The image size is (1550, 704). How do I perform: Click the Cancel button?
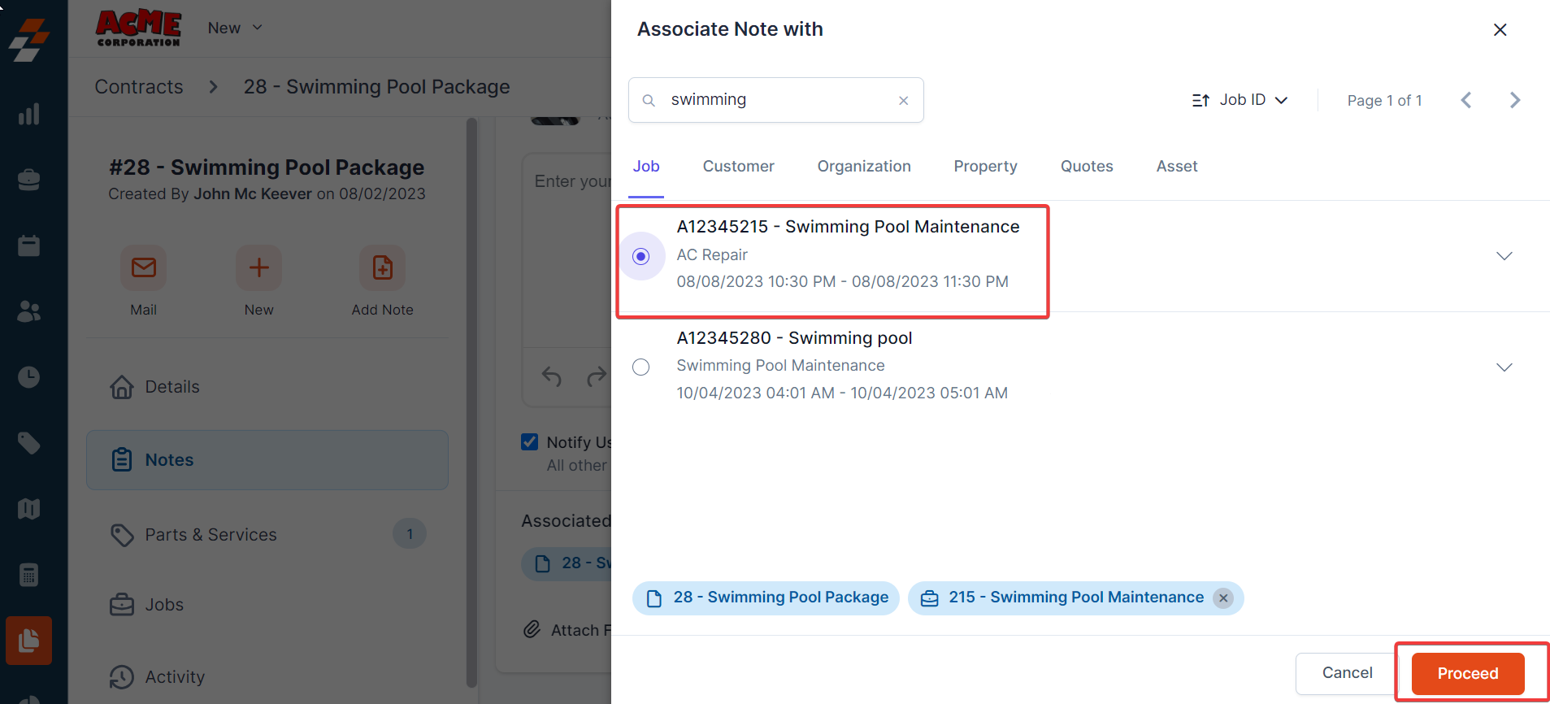click(x=1347, y=673)
